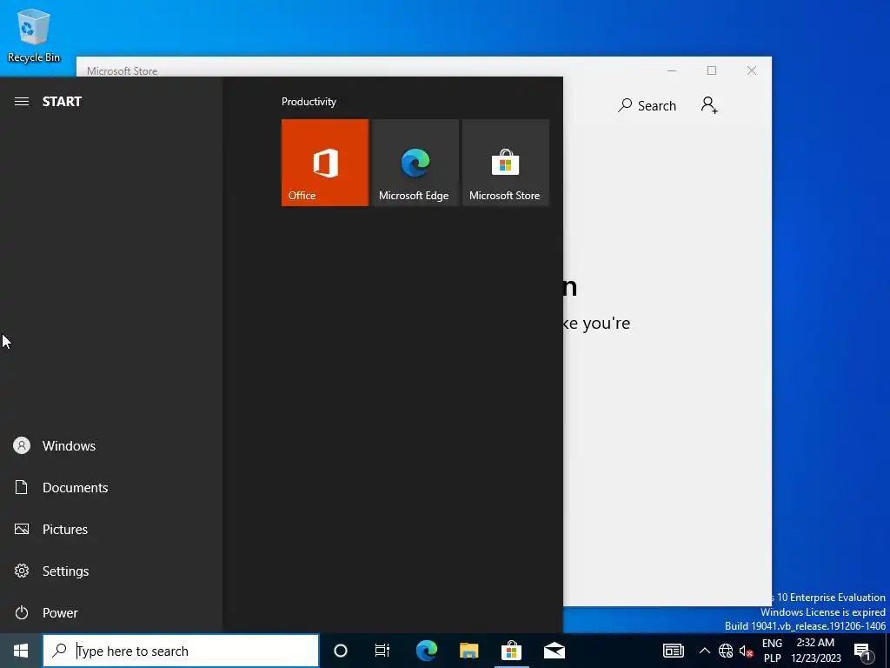Open the Office tile

click(325, 163)
